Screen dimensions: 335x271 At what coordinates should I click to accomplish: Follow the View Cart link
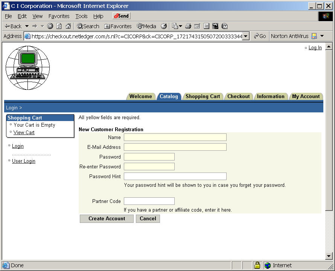[24, 132]
